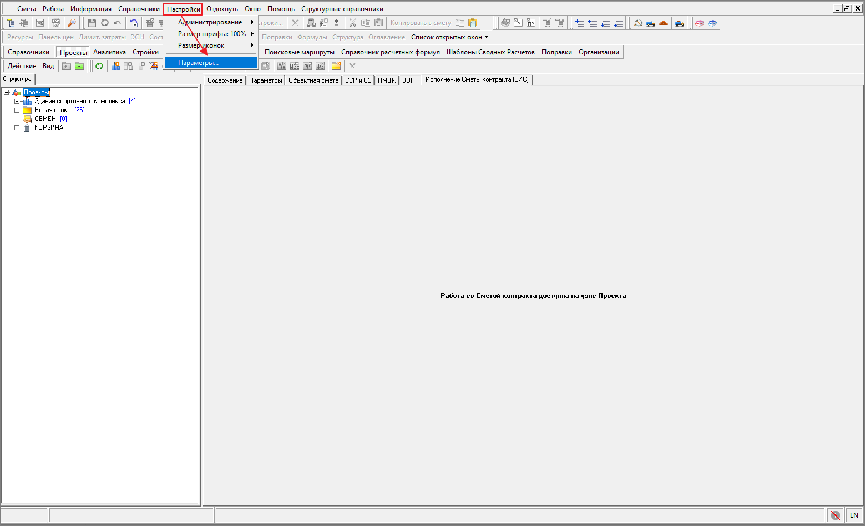Click the EN language indicator in status bar
Image resolution: width=865 pixels, height=526 pixels.
(x=854, y=515)
